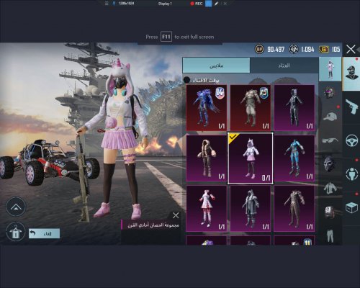Select the brown fur hooded outfit
The width and height of the screenshot is (360, 288).
click(x=207, y=158)
